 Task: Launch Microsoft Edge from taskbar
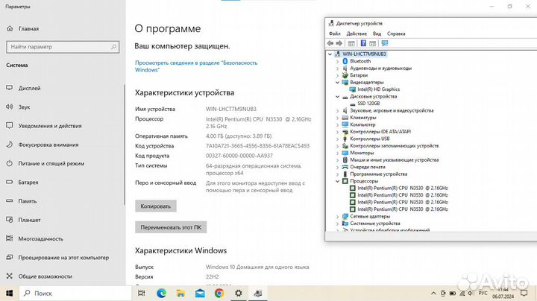coord(161,293)
